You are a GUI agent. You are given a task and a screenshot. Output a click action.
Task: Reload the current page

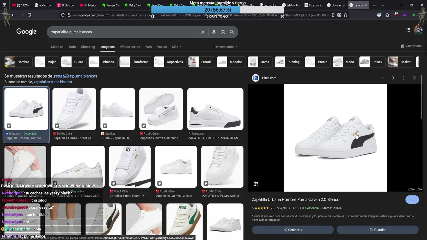pyautogui.click(x=29, y=15)
